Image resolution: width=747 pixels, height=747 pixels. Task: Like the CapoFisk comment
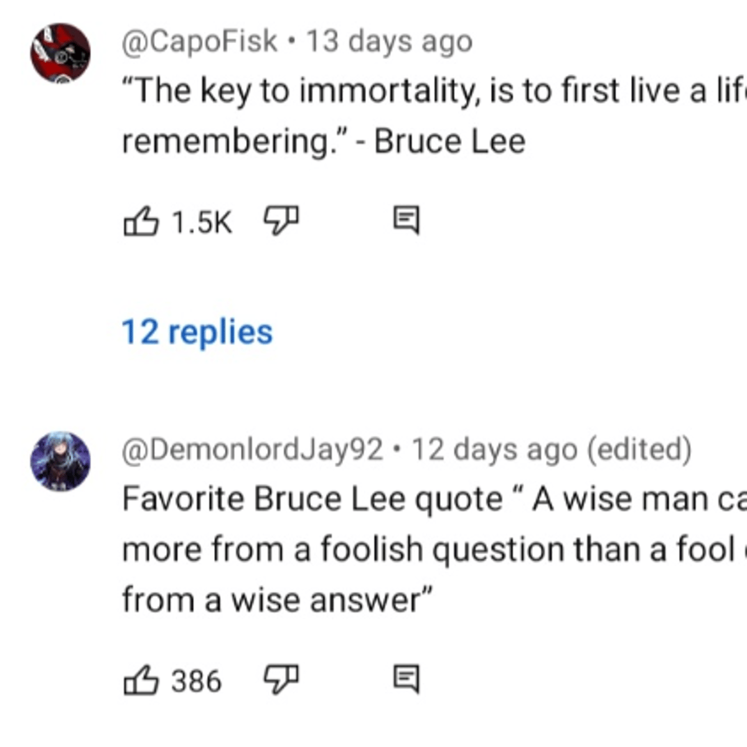pyautogui.click(x=141, y=222)
